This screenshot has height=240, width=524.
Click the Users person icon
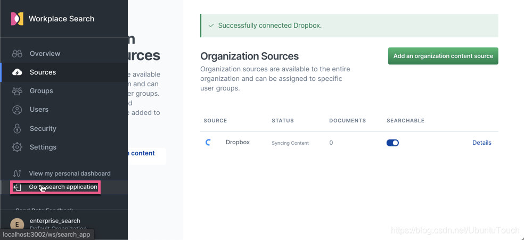[x=17, y=110]
